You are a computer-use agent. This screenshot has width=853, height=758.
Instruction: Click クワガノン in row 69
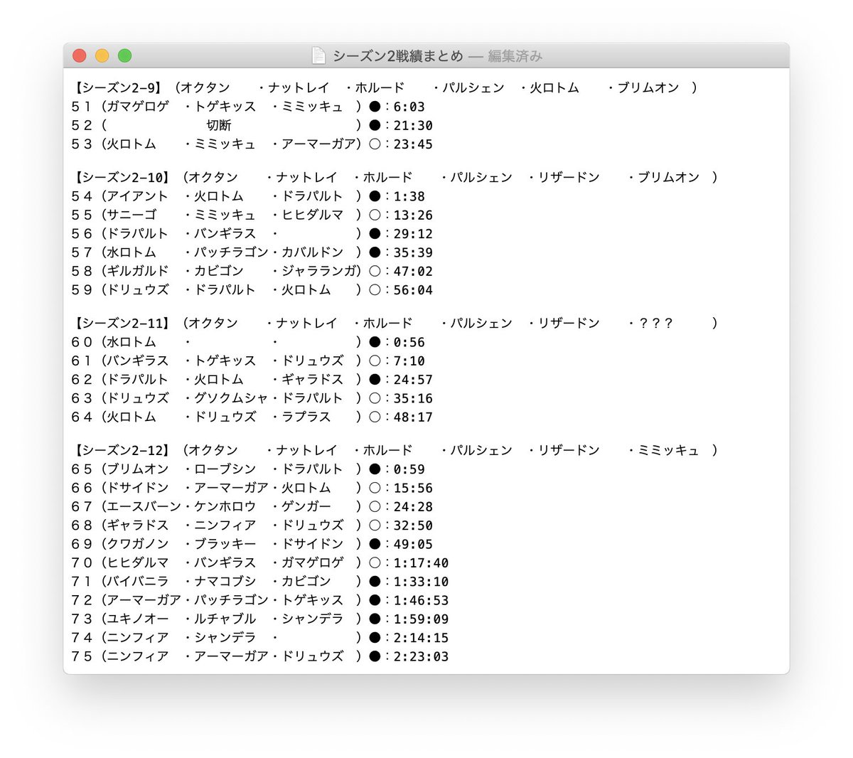138,544
